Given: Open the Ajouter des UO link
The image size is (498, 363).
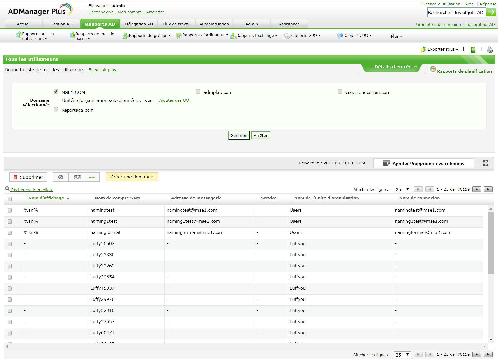Looking at the screenshot, I should 174,100.
